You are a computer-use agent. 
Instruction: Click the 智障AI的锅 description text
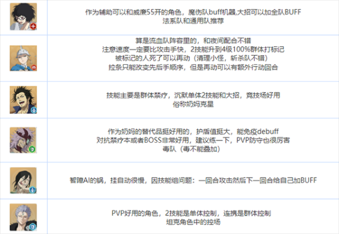[x=193, y=180]
